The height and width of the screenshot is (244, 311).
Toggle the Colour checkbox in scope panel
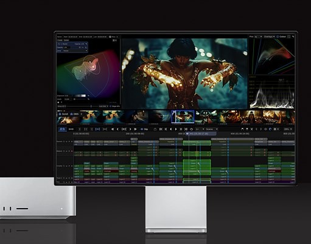tap(278, 37)
